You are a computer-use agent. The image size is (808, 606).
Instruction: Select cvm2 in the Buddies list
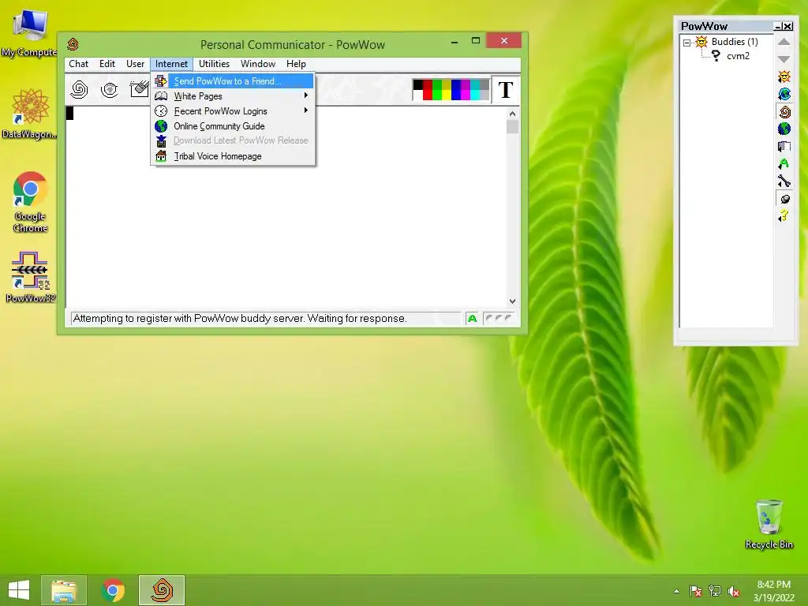coord(738,56)
